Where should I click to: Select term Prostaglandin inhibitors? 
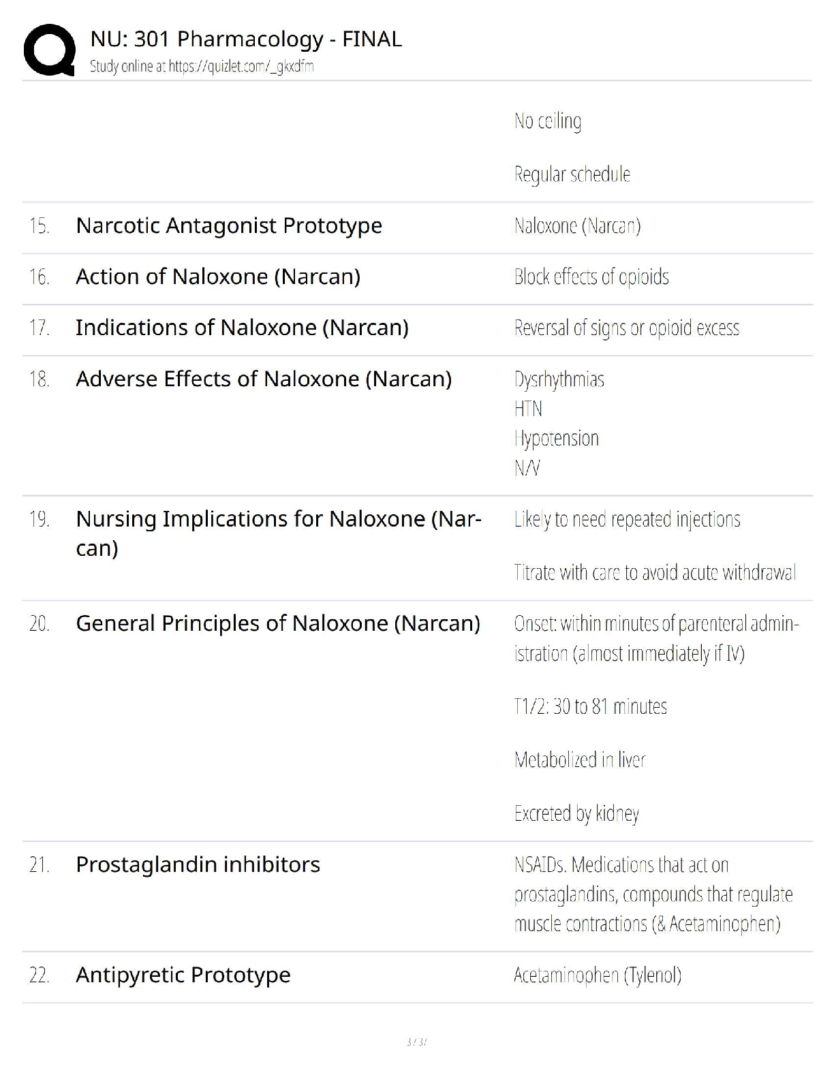click(x=198, y=864)
